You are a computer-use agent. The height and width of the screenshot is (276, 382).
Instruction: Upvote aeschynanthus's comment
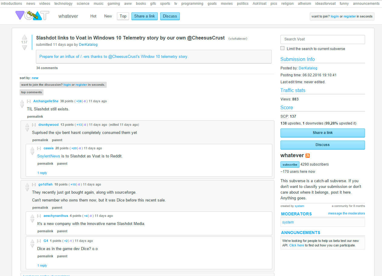point(32,216)
